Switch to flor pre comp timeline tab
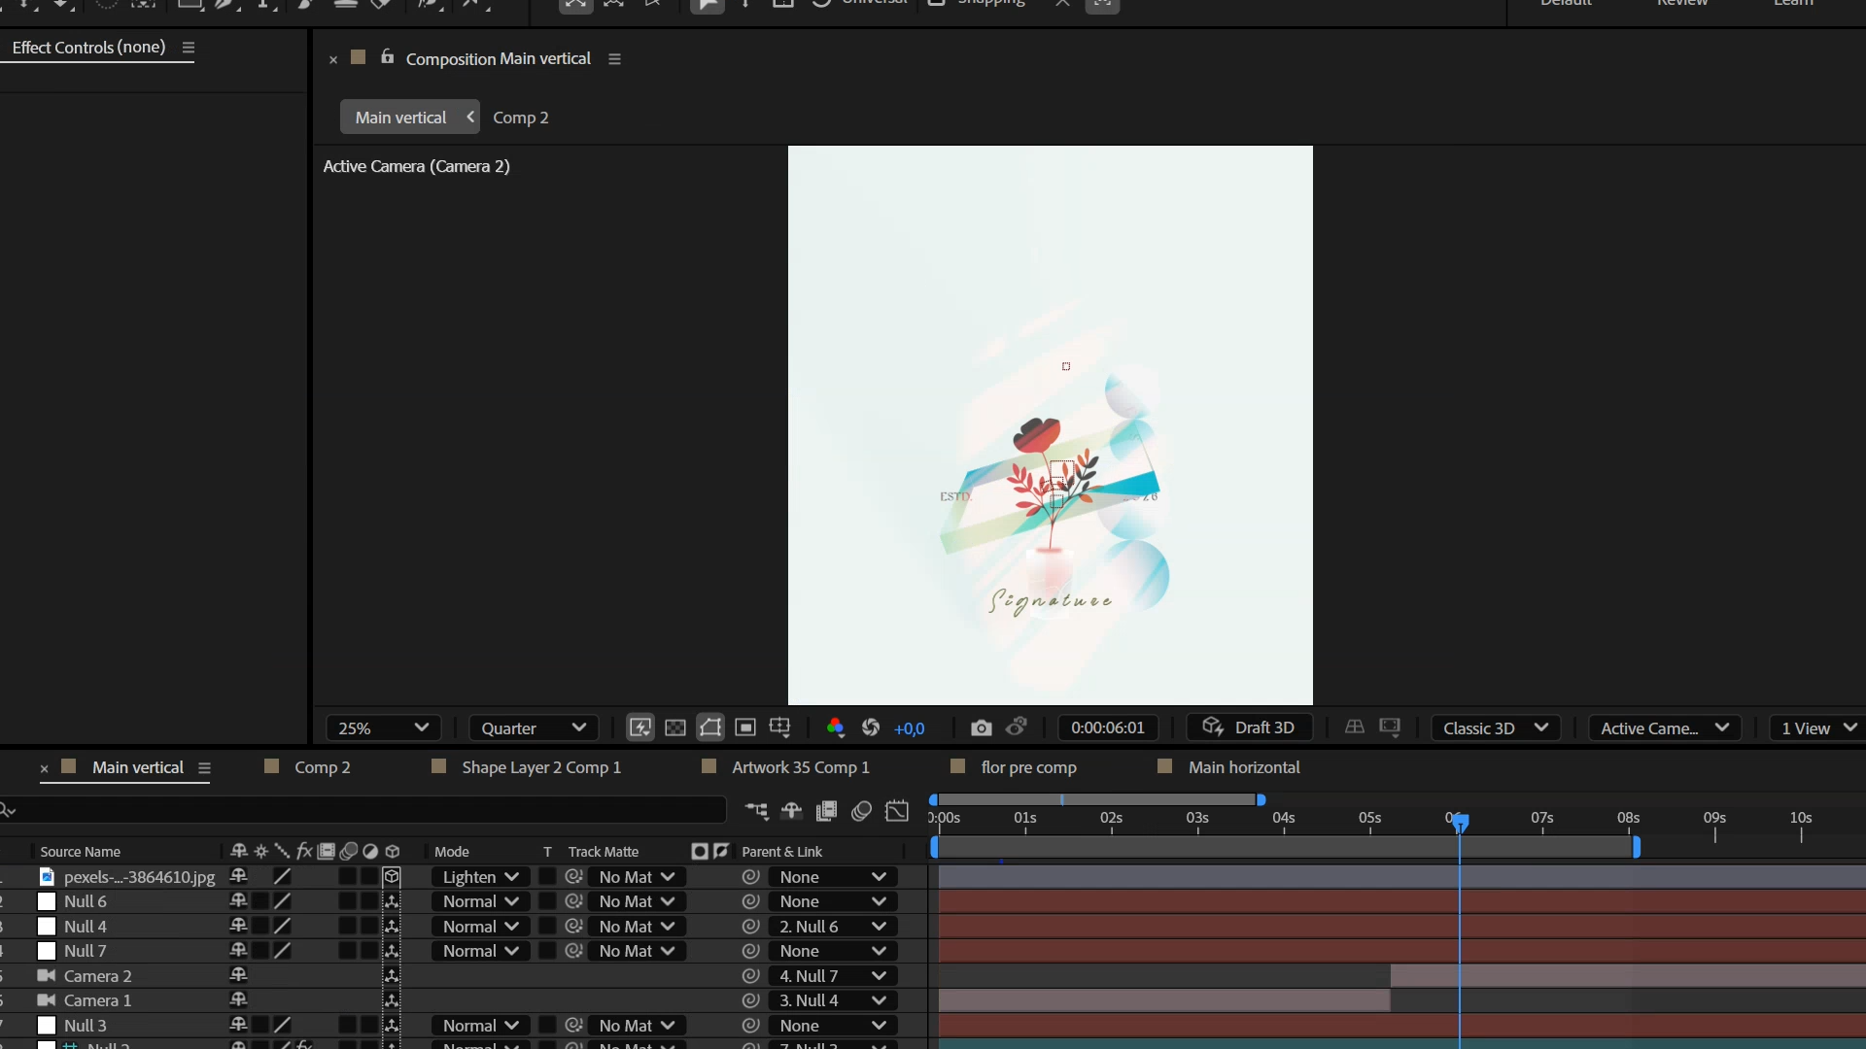This screenshot has width=1866, height=1049. pos(1028,767)
